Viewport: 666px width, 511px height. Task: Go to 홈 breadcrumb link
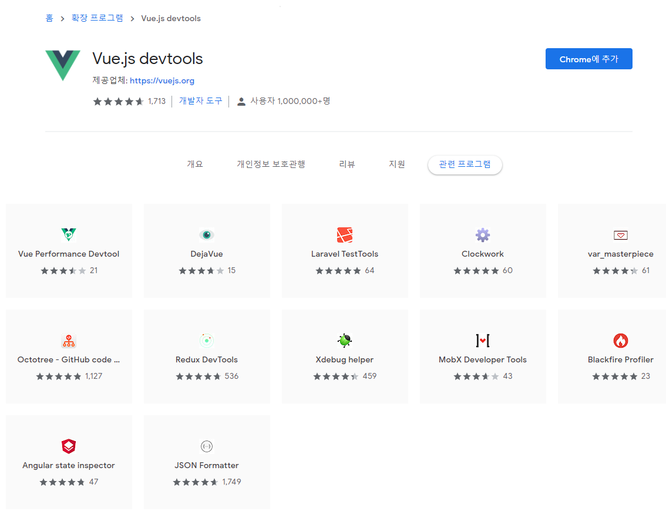coord(49,18)
